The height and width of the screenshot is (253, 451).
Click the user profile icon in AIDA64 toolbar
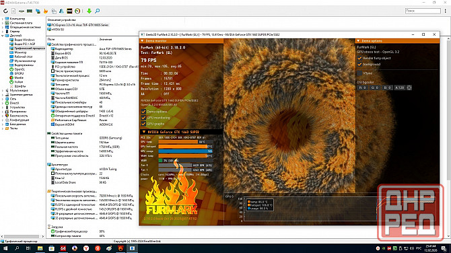(x=61, y=11)
